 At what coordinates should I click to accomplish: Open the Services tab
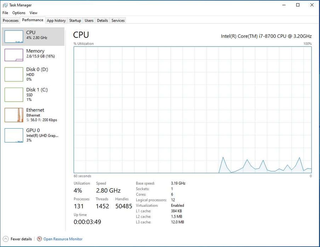(118, 20)
